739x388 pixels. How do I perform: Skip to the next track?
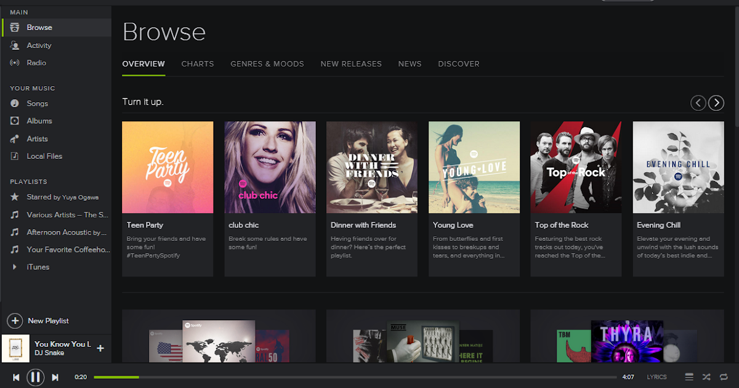pos(55,377)
